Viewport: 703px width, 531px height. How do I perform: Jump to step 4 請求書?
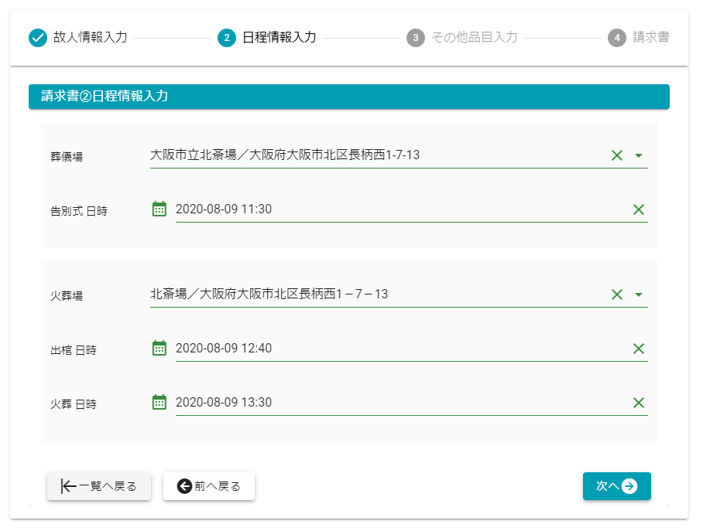click(x=639, y=37)
